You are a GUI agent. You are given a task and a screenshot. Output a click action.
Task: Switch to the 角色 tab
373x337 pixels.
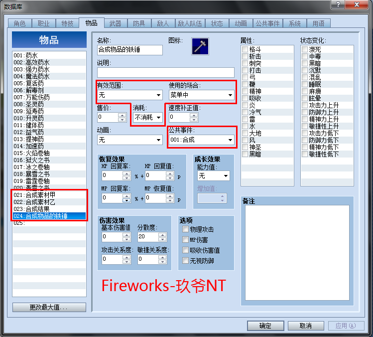[19, 23]
